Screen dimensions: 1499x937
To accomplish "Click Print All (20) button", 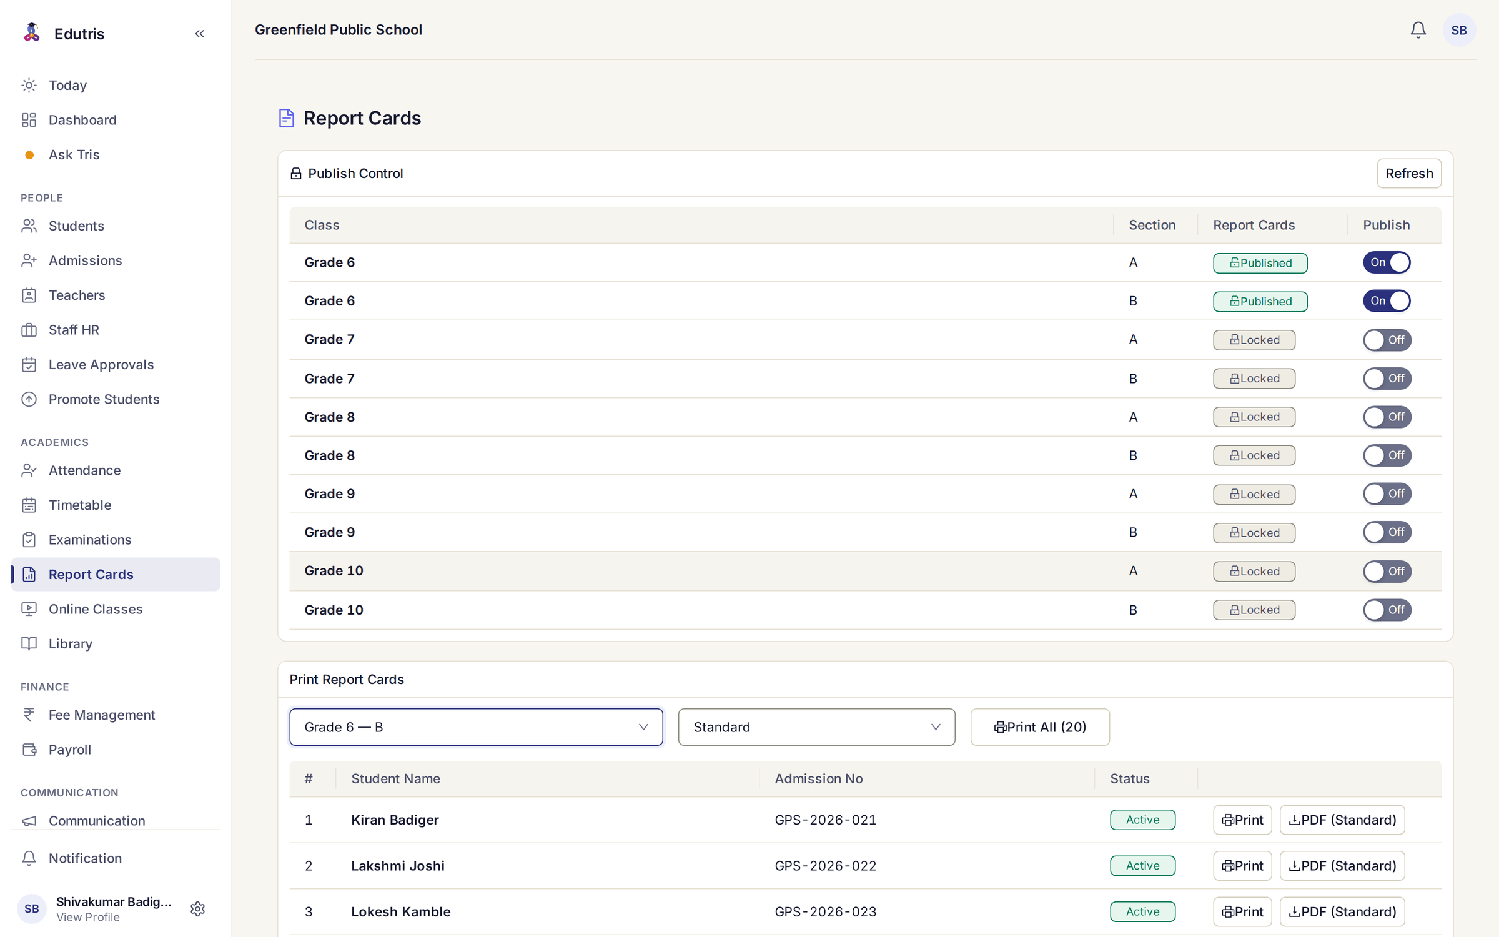I will click(x=1040, y=727).
